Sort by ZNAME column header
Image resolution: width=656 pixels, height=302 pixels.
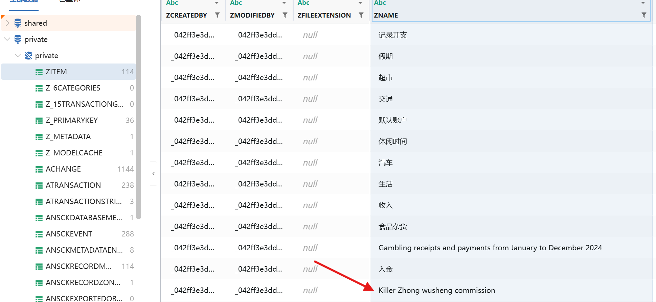point(386,15)
